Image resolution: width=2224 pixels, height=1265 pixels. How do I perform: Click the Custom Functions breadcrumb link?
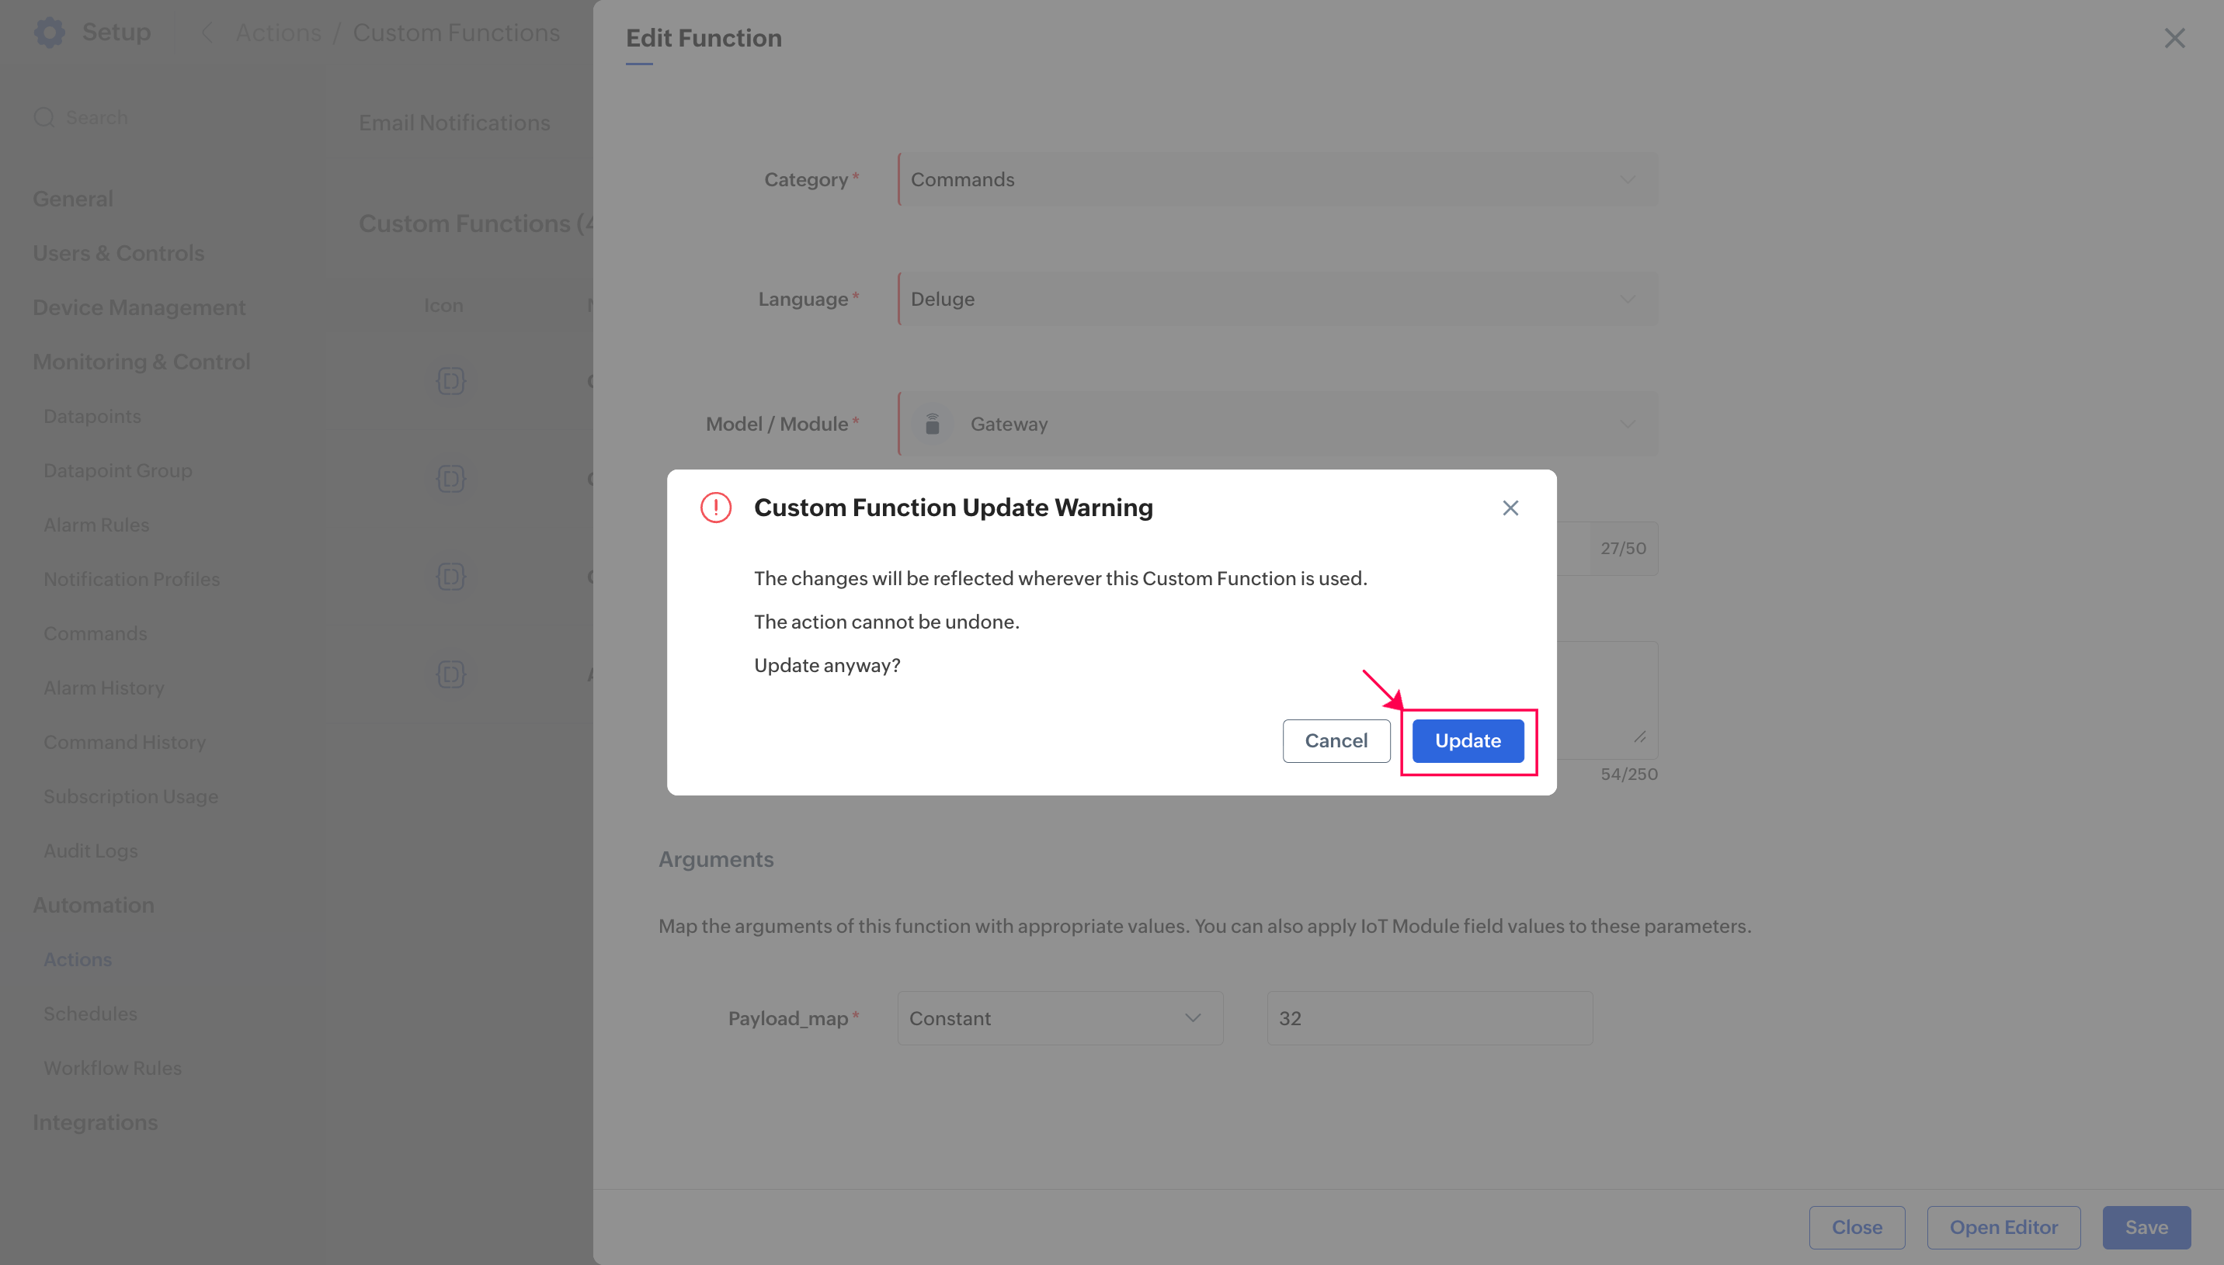(x=457, y=33)
